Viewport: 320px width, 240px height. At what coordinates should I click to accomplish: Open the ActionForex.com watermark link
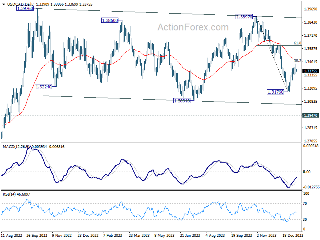(193, 27)
